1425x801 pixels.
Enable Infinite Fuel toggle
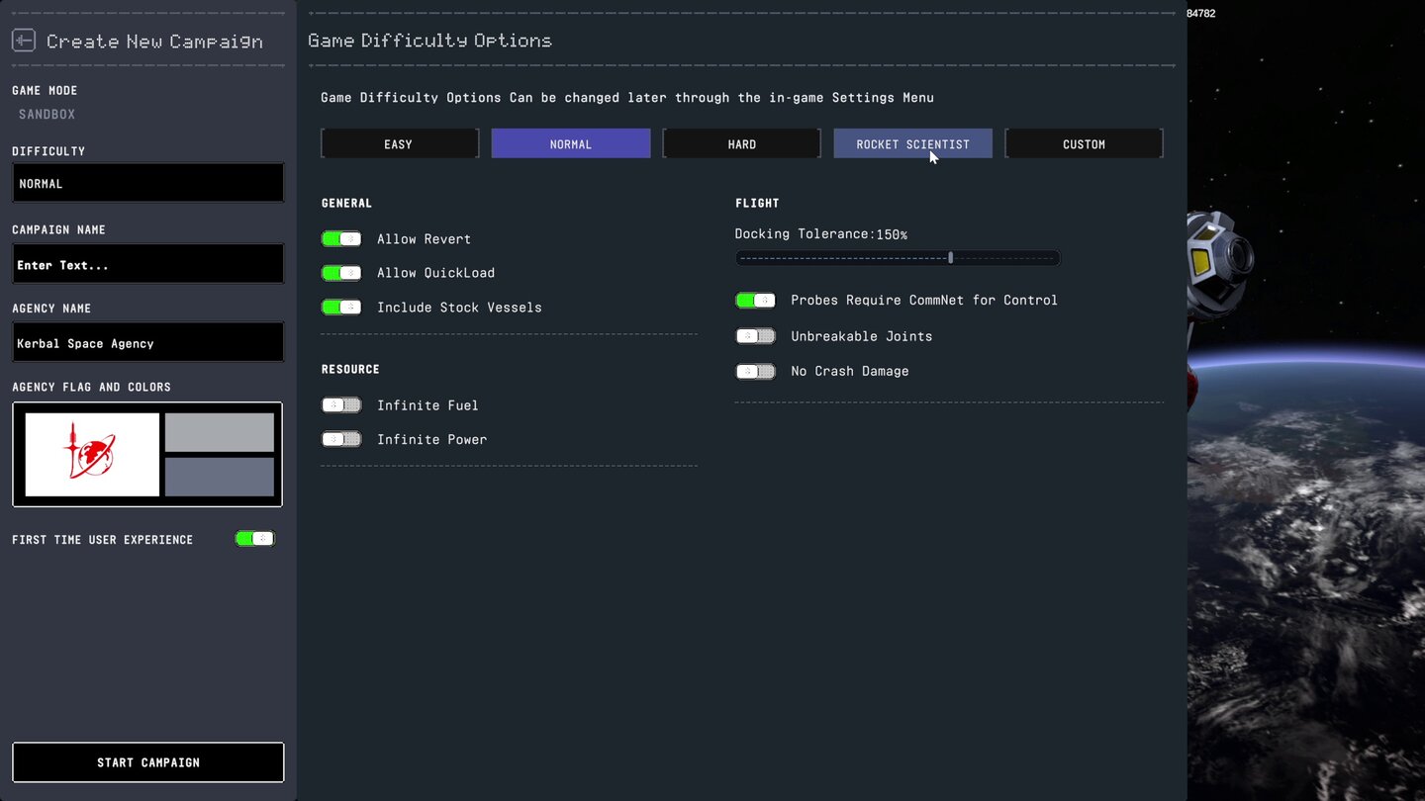341,405
